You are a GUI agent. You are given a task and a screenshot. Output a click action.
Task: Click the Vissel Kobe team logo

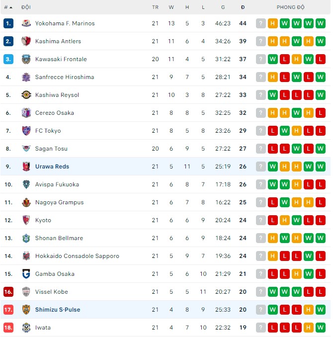(26, 292)
